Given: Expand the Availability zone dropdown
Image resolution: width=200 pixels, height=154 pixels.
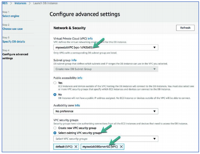Looking at the screenshot, I should tap(106, 111).
